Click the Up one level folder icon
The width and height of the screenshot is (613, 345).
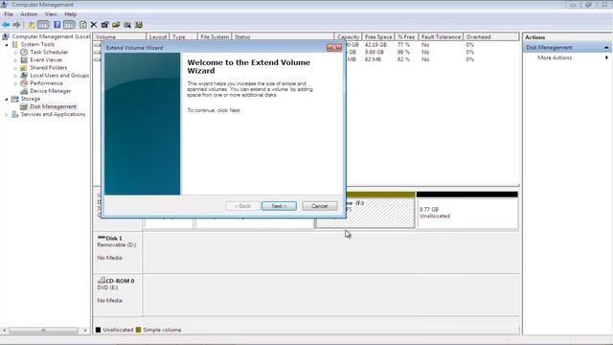[32, 25]
